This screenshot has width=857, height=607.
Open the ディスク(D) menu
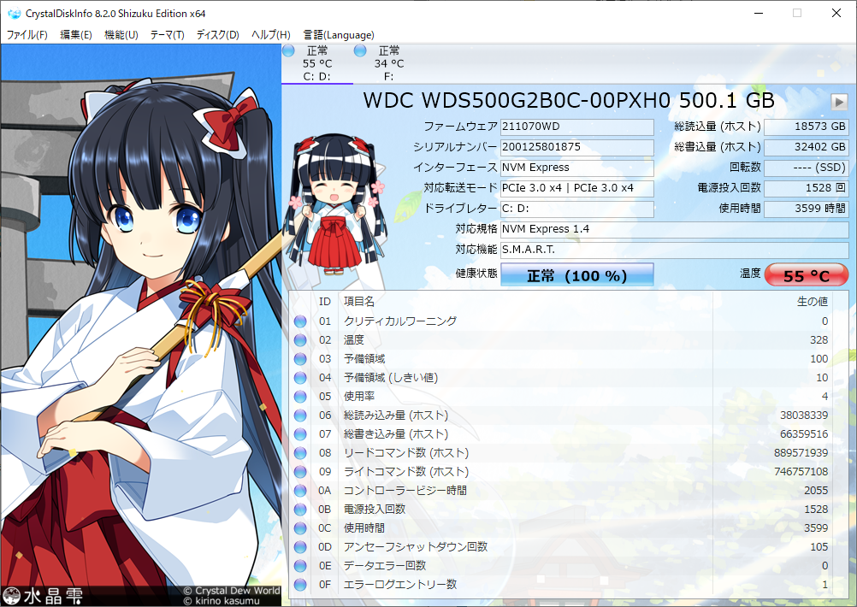[x=217, y=35]
